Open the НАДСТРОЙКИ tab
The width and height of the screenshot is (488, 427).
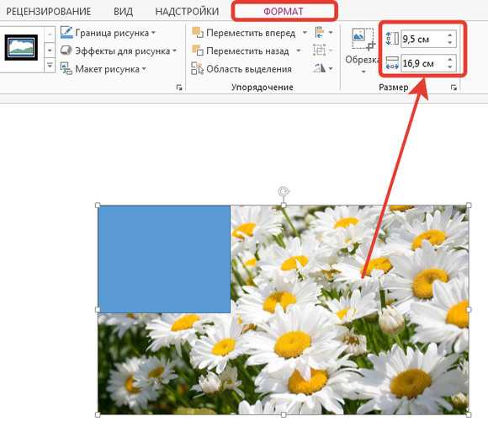pyautogui.click(x=187, y=12)
